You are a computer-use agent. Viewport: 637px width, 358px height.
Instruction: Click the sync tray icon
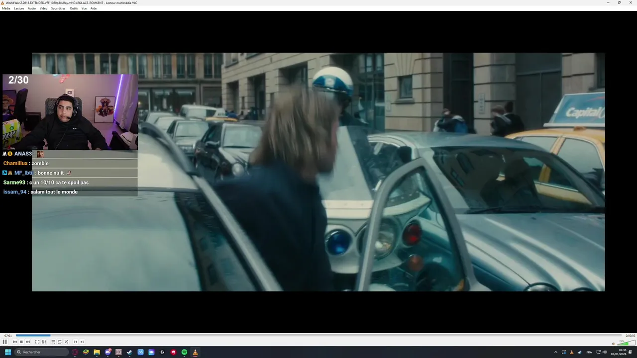click(564, 352)
